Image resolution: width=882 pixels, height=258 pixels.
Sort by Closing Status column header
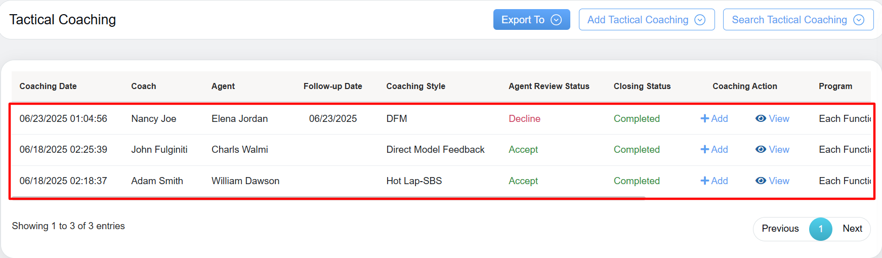tap(642, 87)
